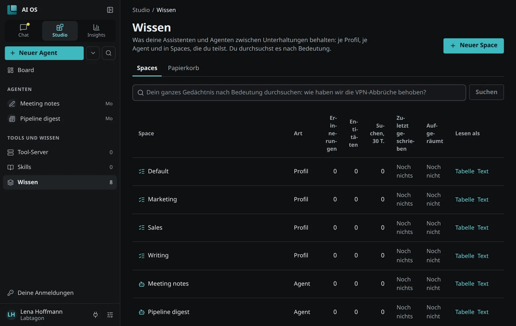This screenshot has width=516, height=326.
Task: Click the Tool-Server icon
Action: coord(11,152)
